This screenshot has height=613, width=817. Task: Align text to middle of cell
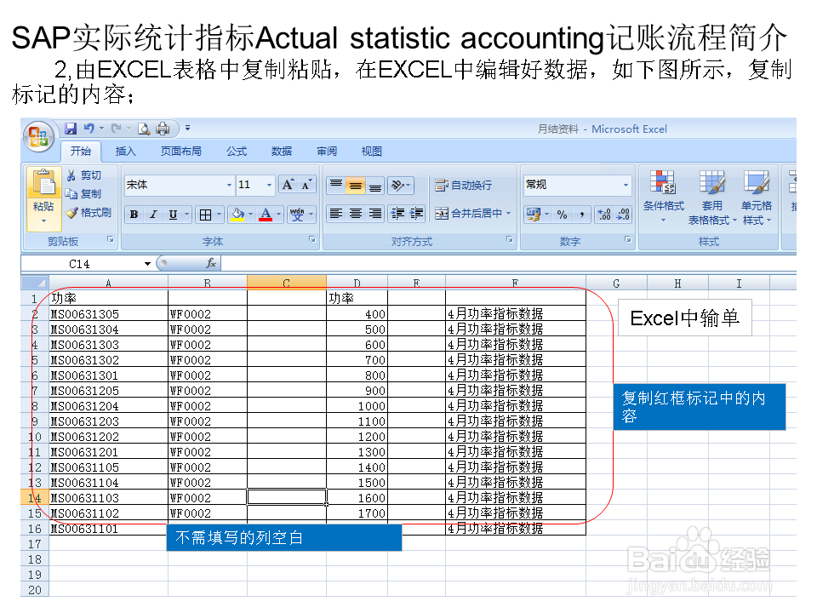[x=356, y=185]
